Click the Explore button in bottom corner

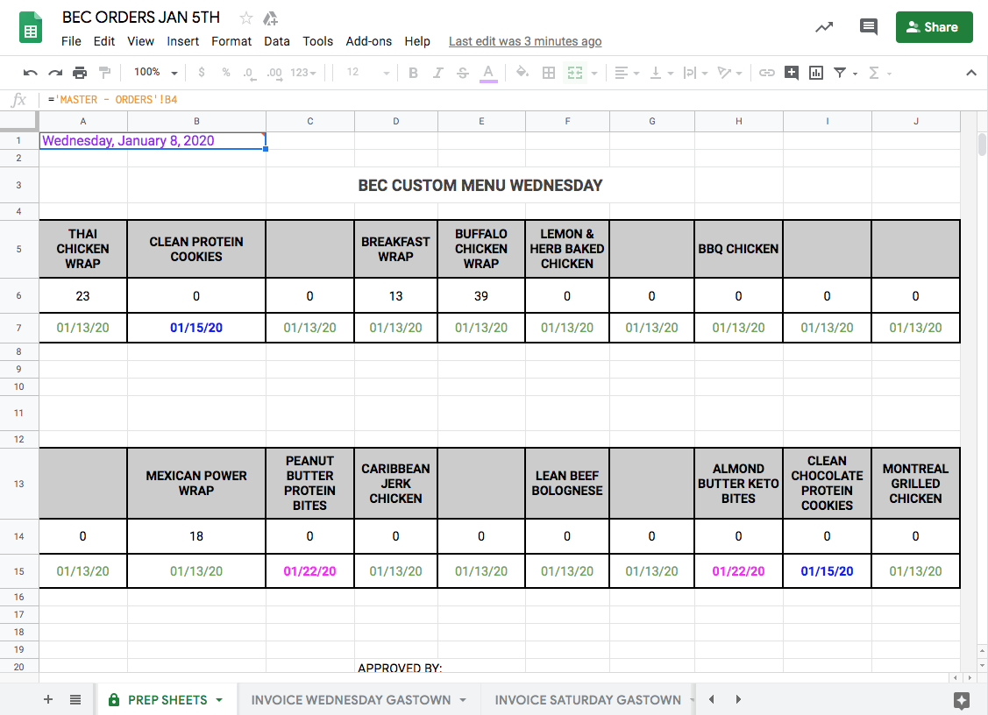[962, 699]
